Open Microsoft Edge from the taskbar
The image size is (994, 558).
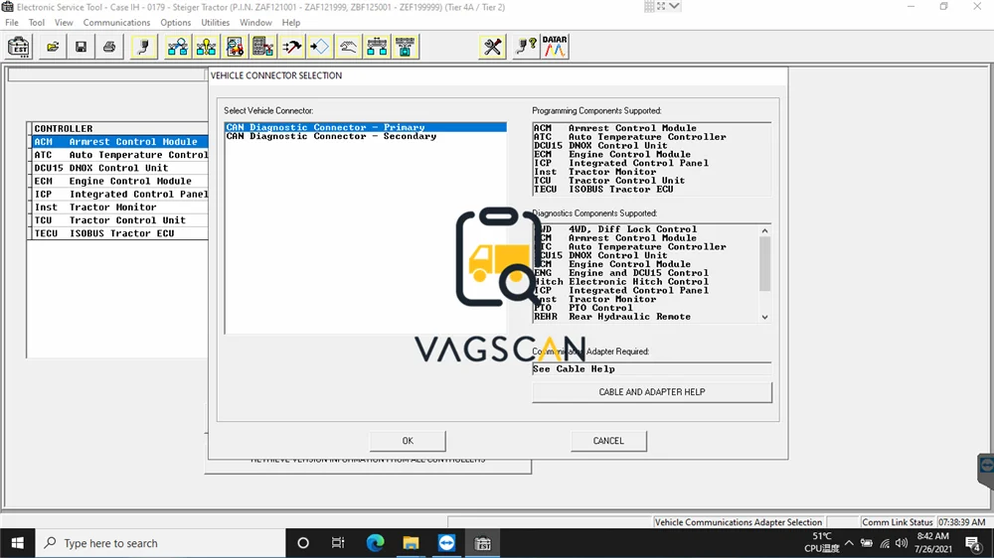(x=376, y=543)
